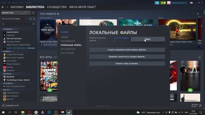205x115 pixels.
Task: Collapse All Games section arrow icon
Action: [200, 57]
